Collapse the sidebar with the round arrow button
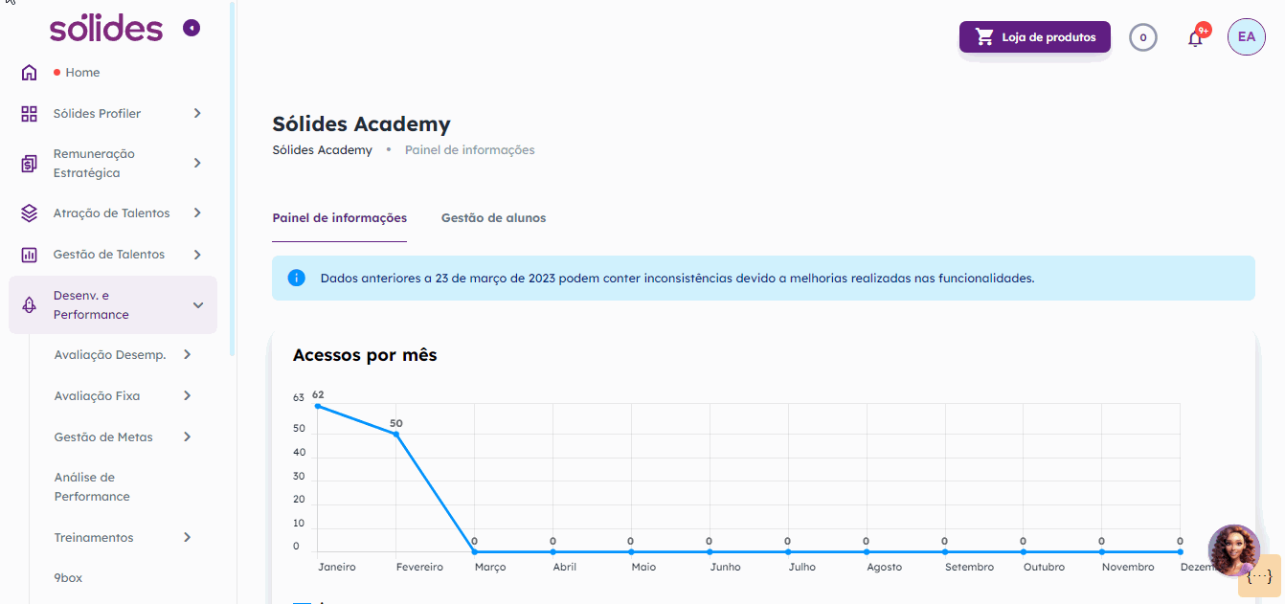Image resolution: width=1285 pixels, height=604 pixels. pos(192,29)
